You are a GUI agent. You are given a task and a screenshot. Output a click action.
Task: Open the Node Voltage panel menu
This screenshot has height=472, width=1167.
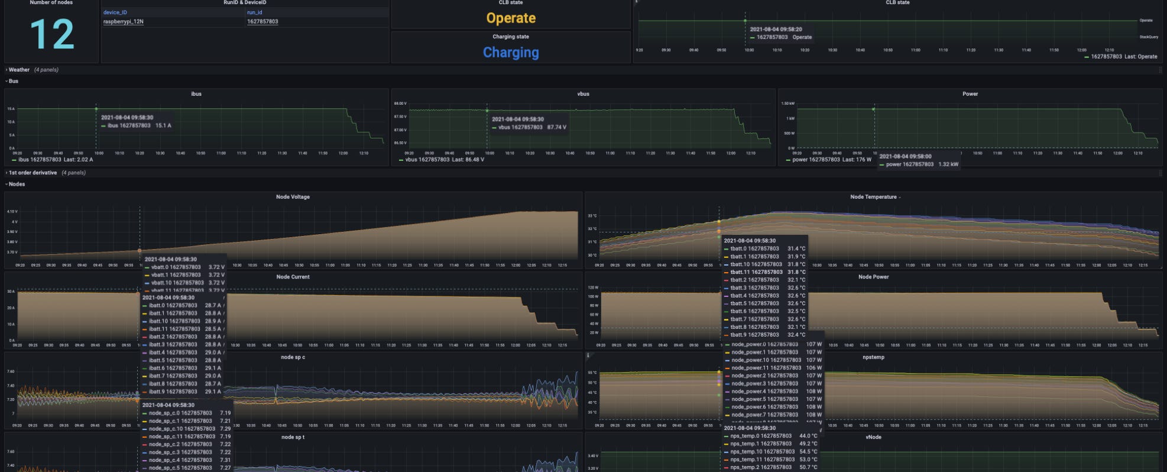point(293,197)
